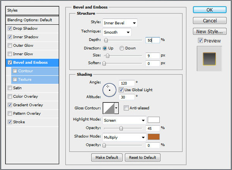Open the Shadow Mode Multiply dropdown

click(124, 137)
